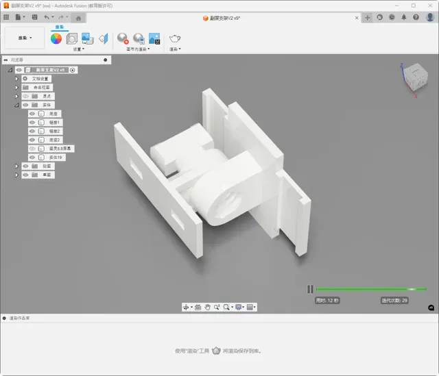The image size is (439, 376).
Task: Open the Scene Settings tool
Action: click(x=71, y=38)
